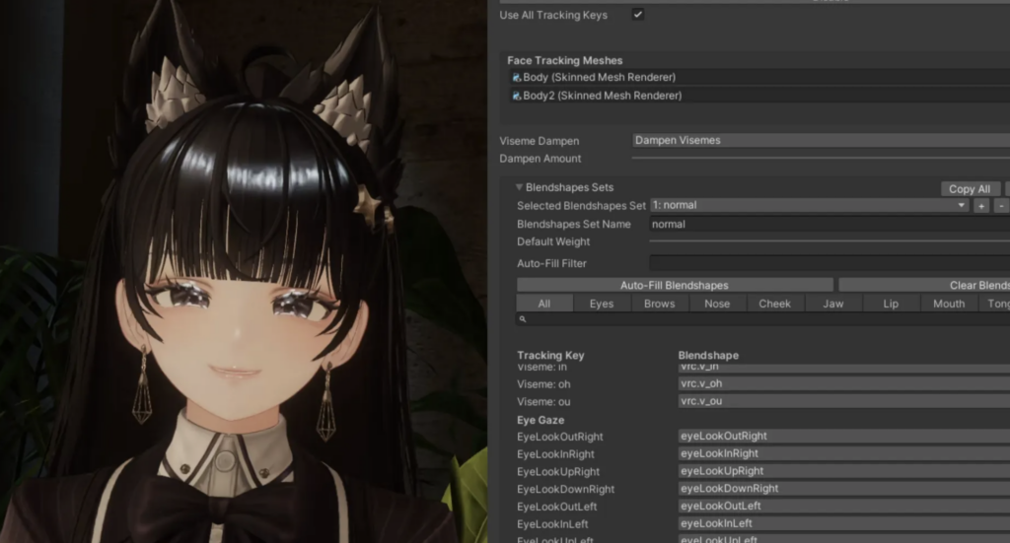Select the Lip filter tab
The image size is (1010, 543).
(891, 304)
